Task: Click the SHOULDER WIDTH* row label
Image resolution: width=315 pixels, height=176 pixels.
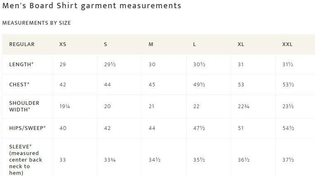Action: point(24,106)
